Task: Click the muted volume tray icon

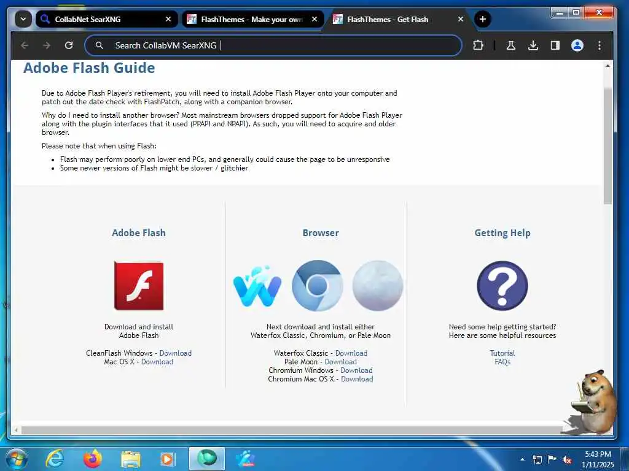Action: pyautogui.click(x=567, y=459)
